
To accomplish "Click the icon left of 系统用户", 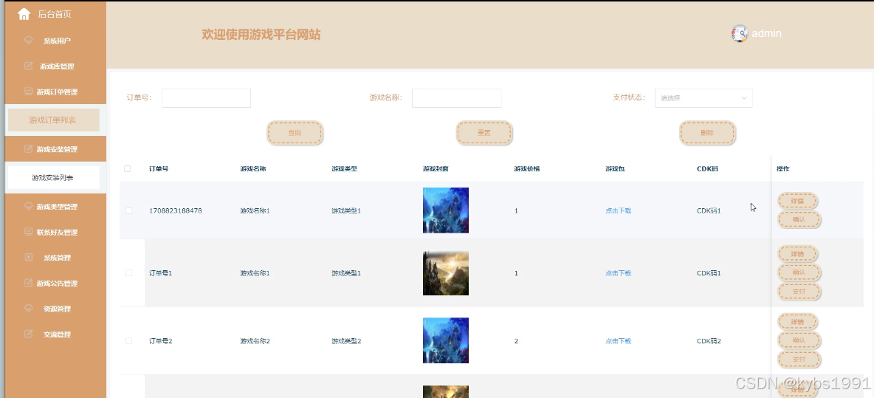I will (x=29, y=40).
